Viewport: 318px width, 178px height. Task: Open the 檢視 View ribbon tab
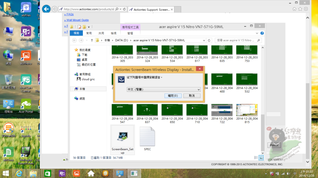[114, 33]
